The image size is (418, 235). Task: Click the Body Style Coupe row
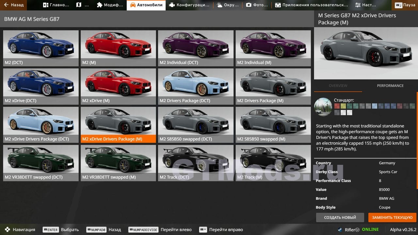click(x=366, y=207)
